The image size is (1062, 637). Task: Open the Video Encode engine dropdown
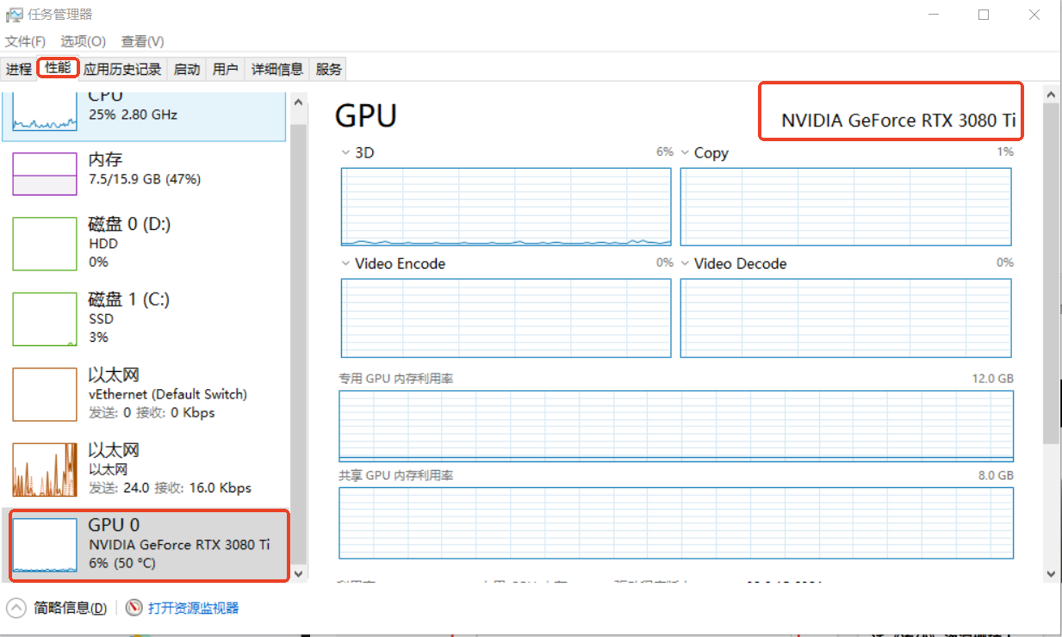[x=345, y=263]
